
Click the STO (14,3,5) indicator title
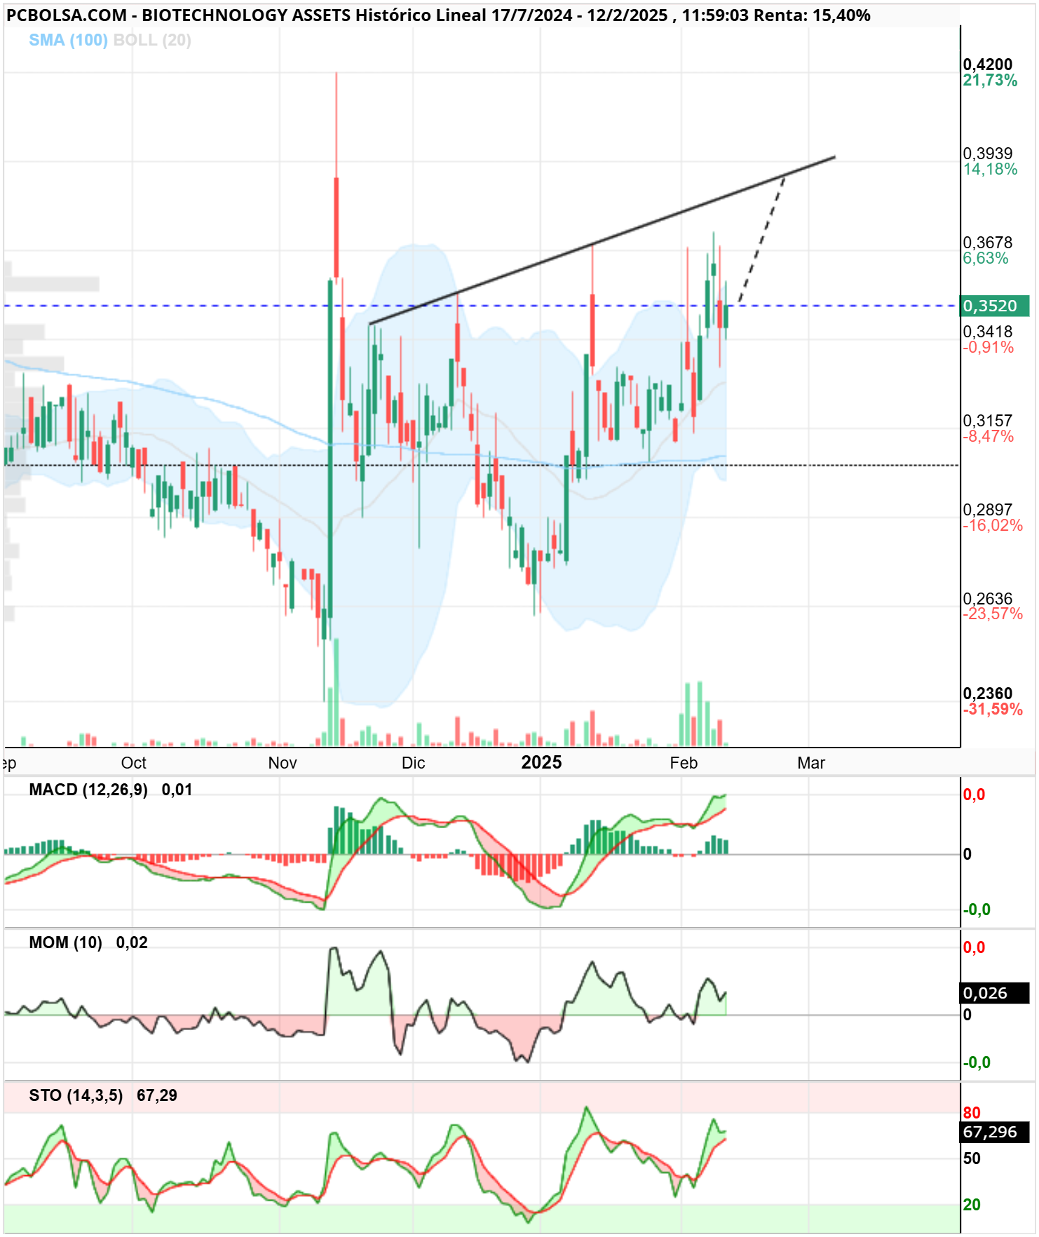pyautogui.click(x=76, y=1095)
